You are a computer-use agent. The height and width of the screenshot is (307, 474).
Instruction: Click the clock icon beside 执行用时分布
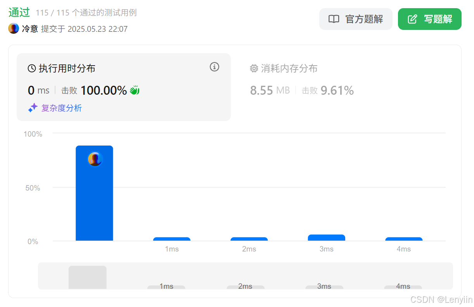[32, 69]
